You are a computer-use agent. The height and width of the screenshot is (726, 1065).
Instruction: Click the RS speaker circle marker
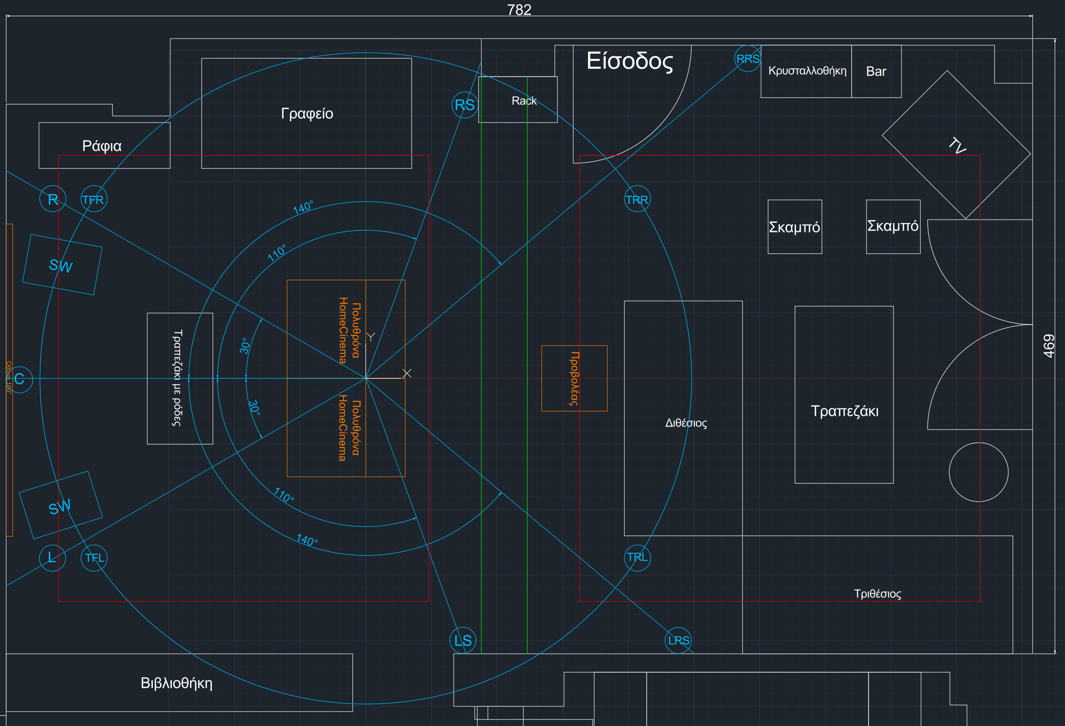(464, 105)
